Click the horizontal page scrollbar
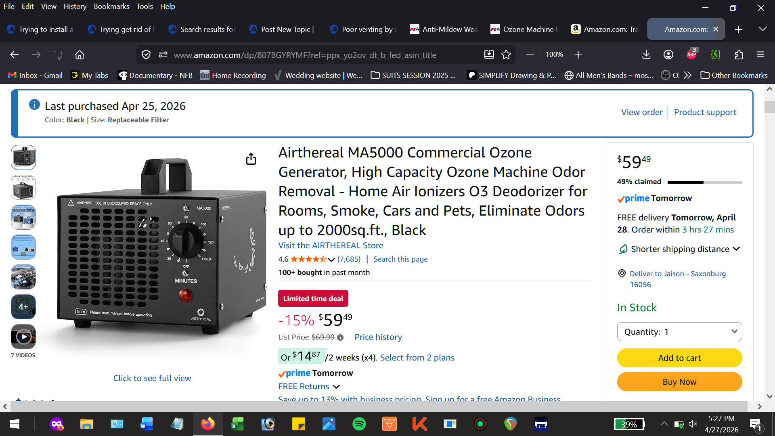 tap(379, 407)
